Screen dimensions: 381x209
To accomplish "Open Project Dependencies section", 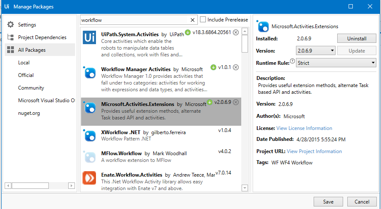I will click(42, 37).
